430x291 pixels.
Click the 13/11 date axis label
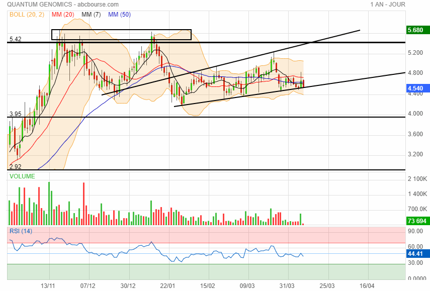pyautogui.click(x=48, y=286)
